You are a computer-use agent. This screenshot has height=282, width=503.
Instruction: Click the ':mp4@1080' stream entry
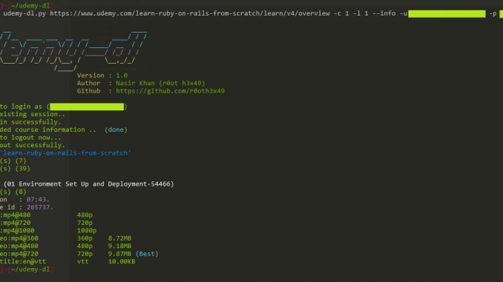click(x=17, y=230)
